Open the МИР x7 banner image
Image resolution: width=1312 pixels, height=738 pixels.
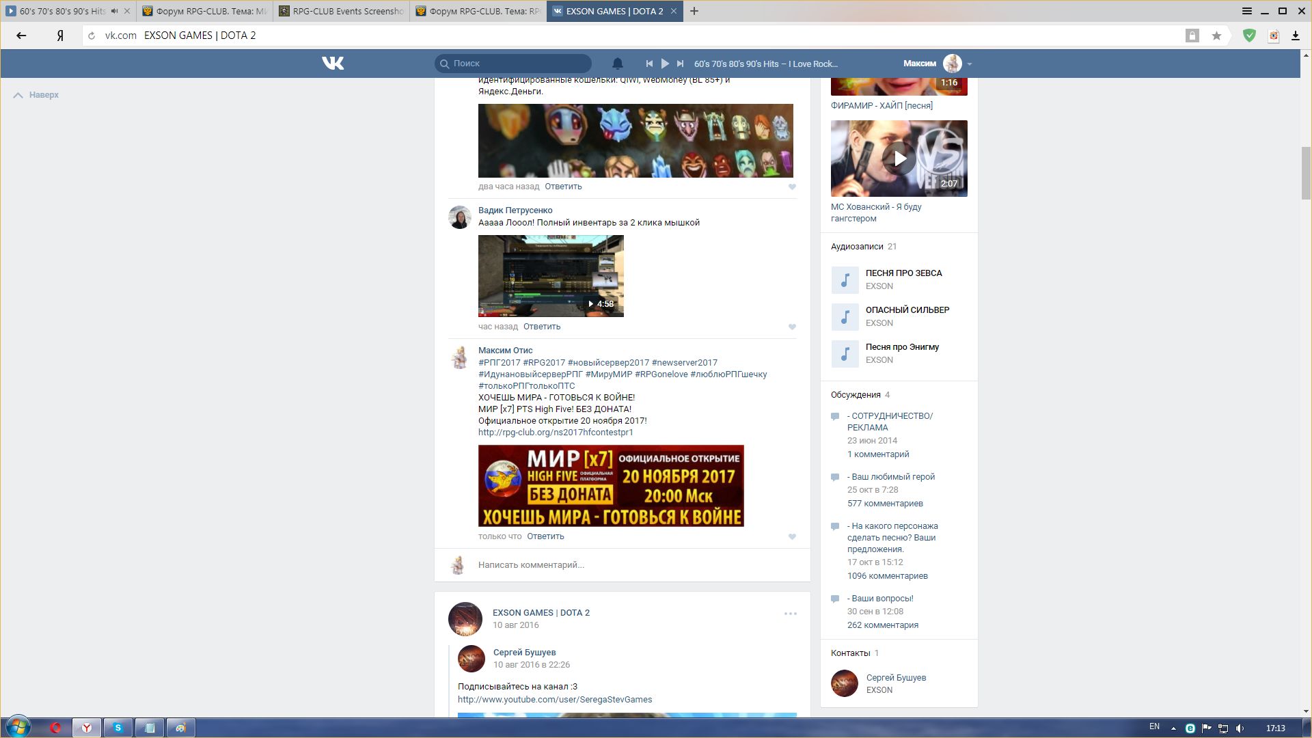pos(611,486)
